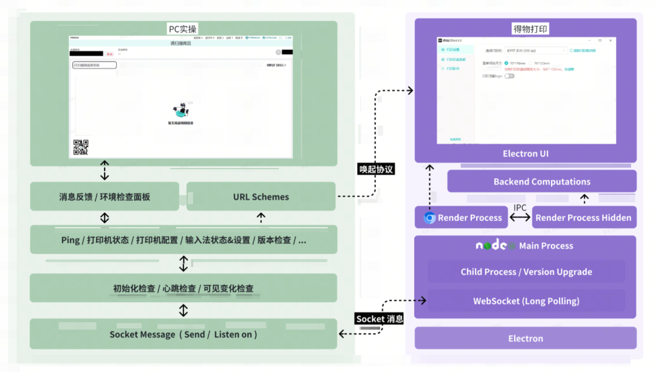Click the WebSocket (Long Polling) box
This screenshot has height=372, width=656.
pyautogui.click(x=526, y=301)
